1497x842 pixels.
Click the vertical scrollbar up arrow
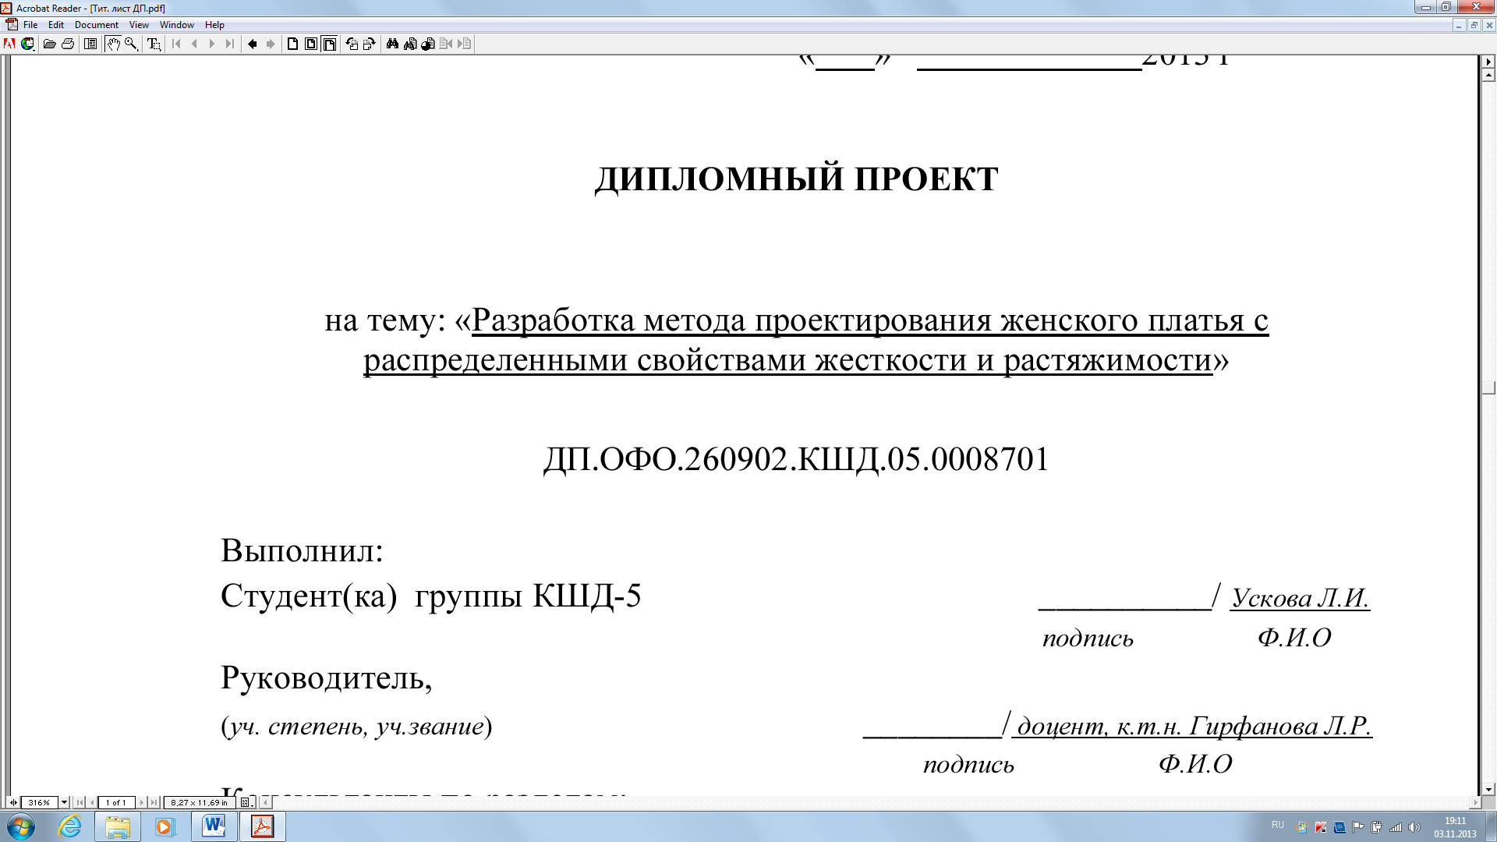coord(1488,76)
